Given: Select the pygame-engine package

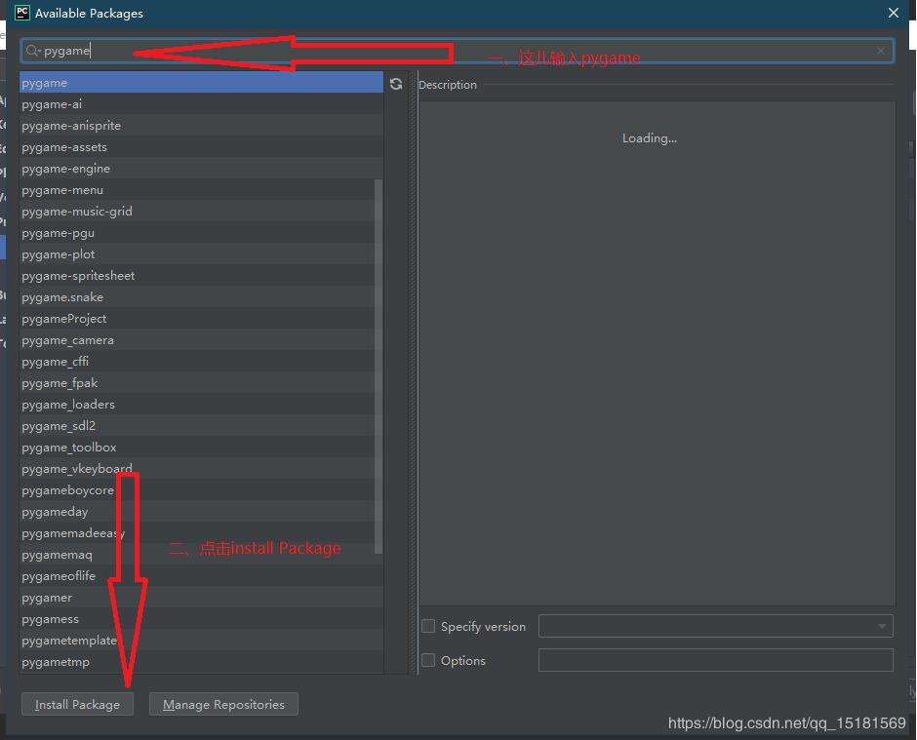Looking at the screenshot, I should point(201,169).
